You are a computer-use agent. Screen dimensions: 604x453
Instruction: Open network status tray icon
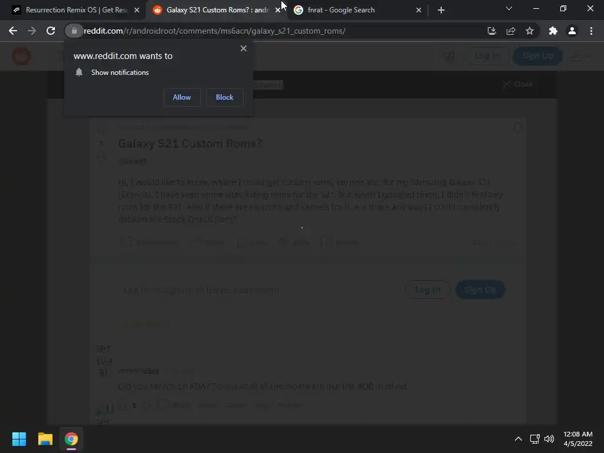[x=534, y=439]
